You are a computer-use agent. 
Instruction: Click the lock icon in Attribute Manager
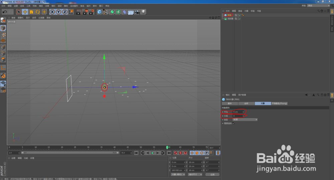[322, 95]
